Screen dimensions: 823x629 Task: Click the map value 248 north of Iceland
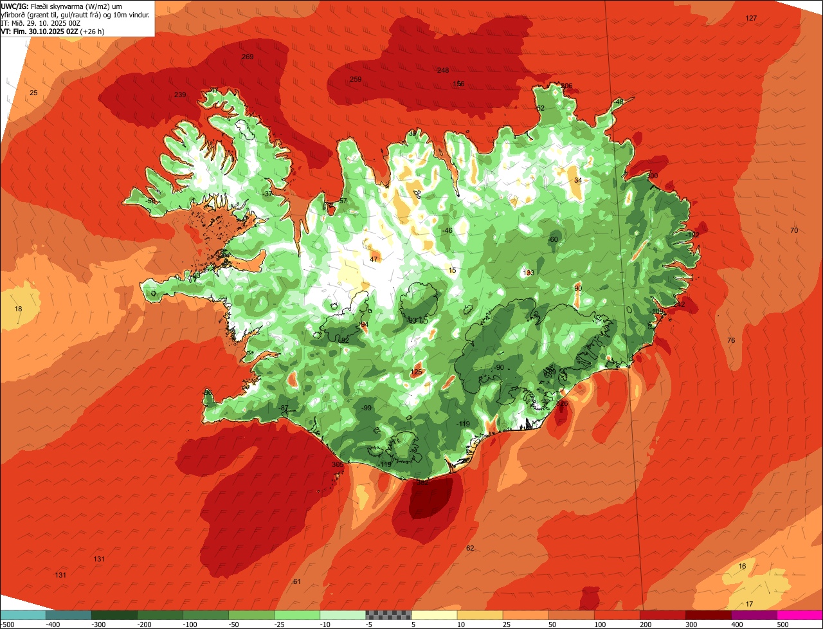pos(443,70)
